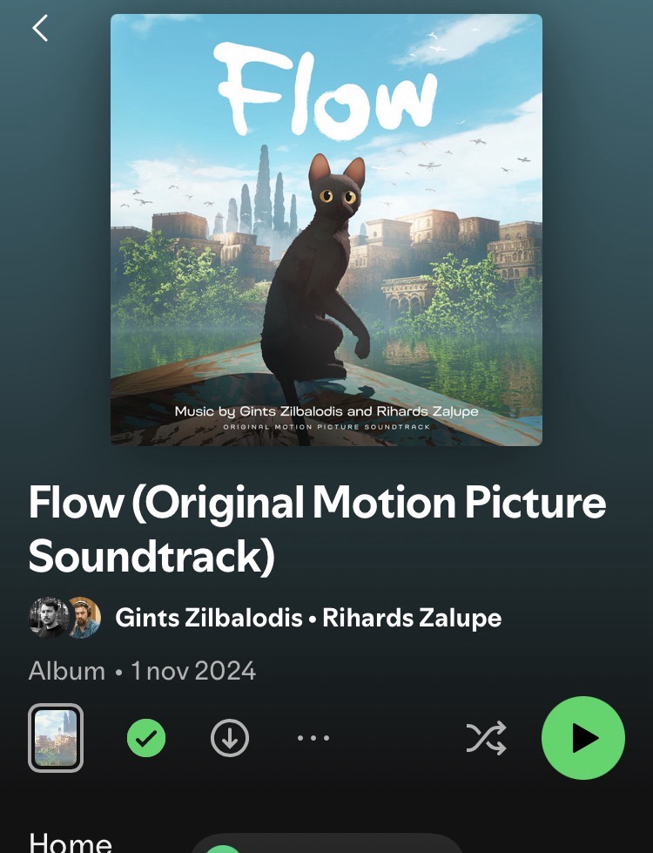
Task: Open Gints Zilbalodis artist page
Action: point(209,618)
